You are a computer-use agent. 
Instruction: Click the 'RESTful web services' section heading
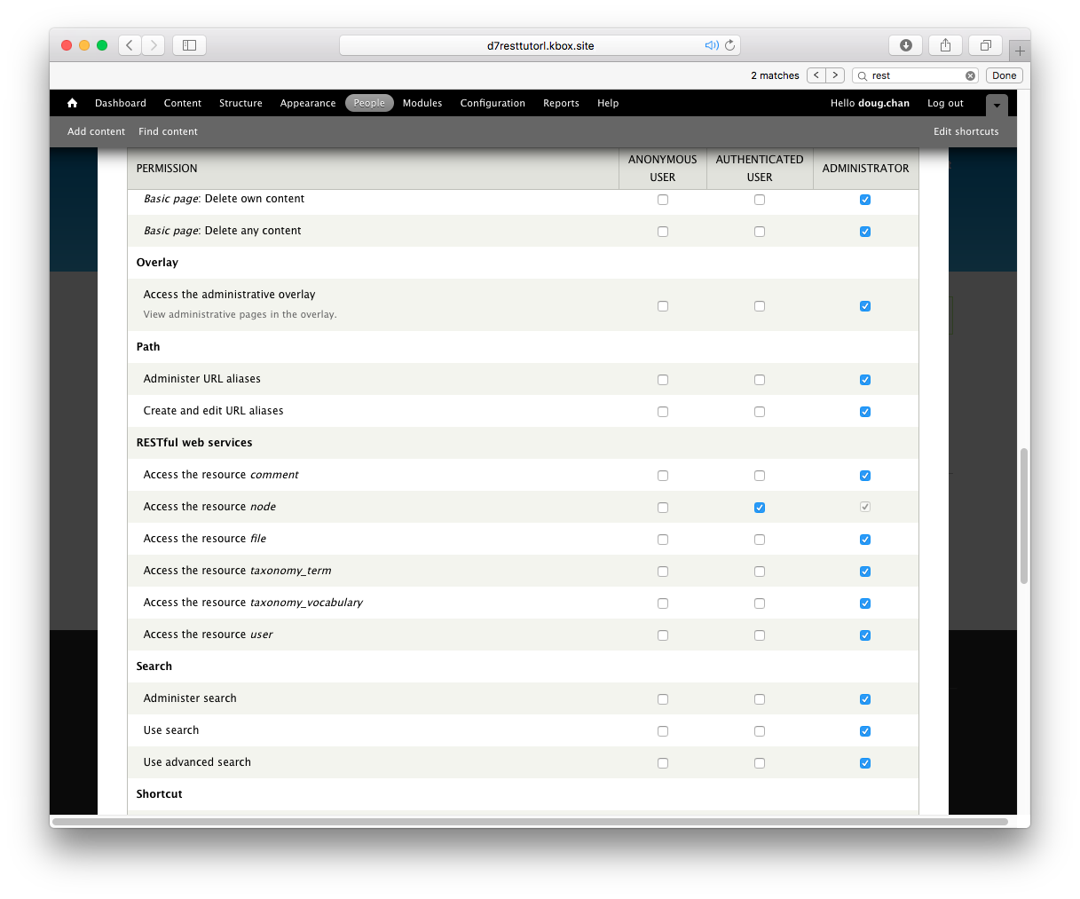coord(194,443)
